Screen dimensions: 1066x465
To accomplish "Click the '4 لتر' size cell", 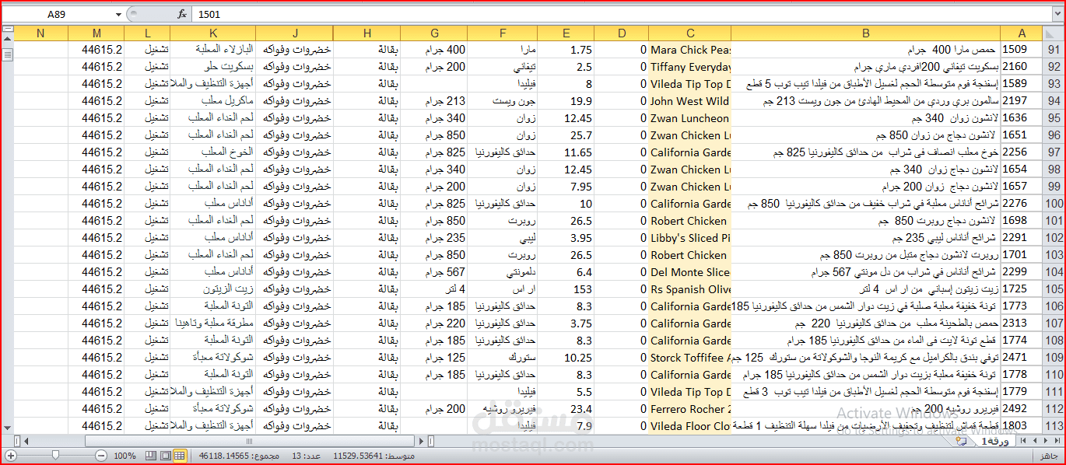I will [x=434, y=289].
